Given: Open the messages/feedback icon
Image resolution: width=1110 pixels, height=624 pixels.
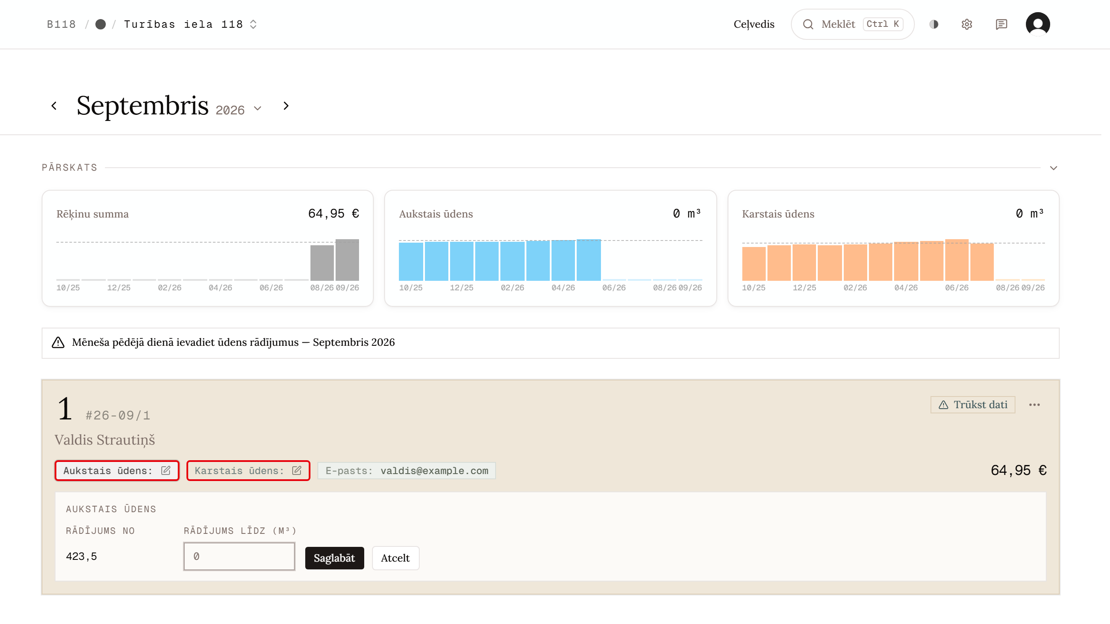Looking at the screenshot, I should (x=1001, y=24).
